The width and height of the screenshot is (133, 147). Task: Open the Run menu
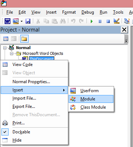(103, 12)
